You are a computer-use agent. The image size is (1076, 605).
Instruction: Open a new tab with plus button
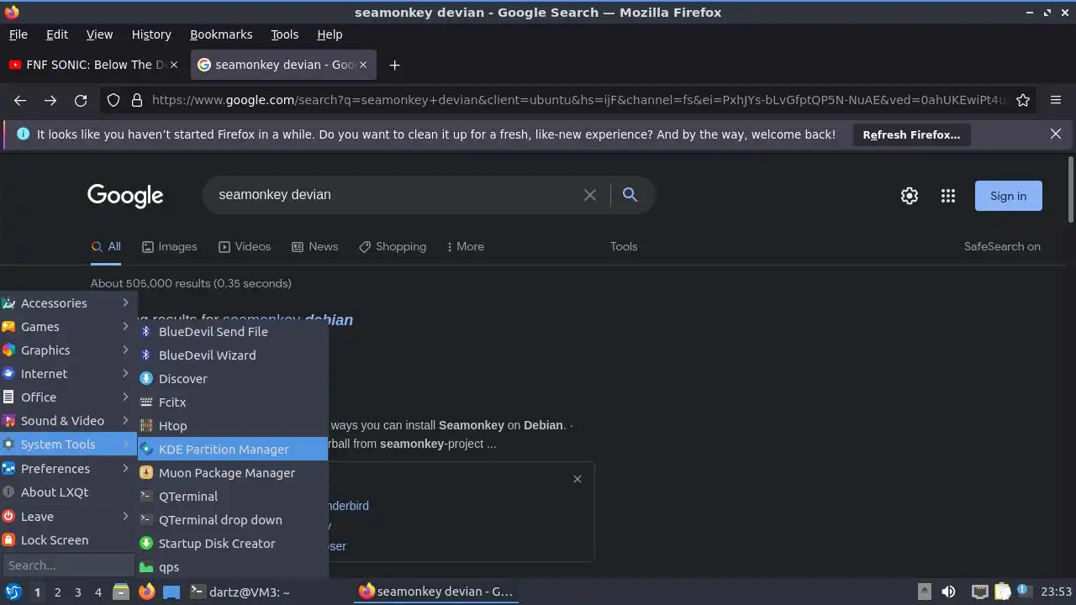pos(394,65)
